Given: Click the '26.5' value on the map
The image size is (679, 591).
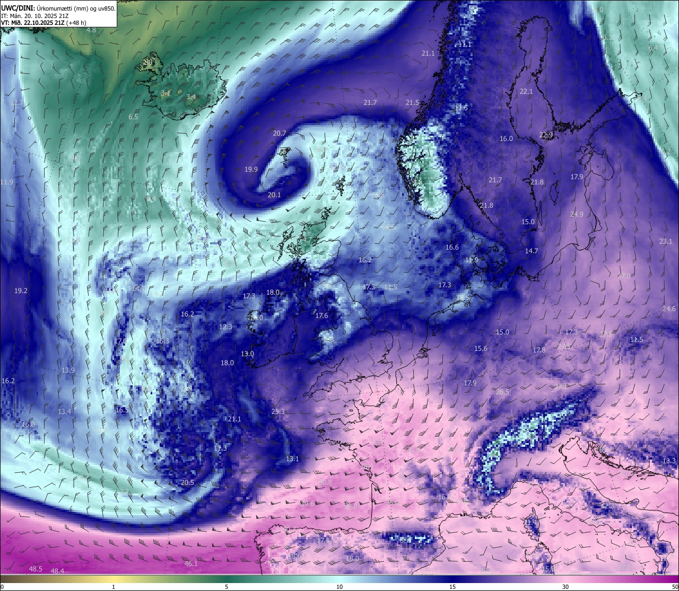Looking at the screenshot, I should (502, 392).
